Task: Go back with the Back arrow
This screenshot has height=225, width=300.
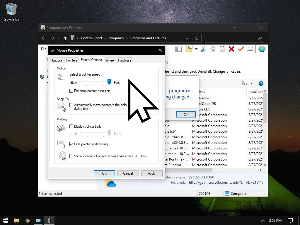Action: [x=44, y=38]
